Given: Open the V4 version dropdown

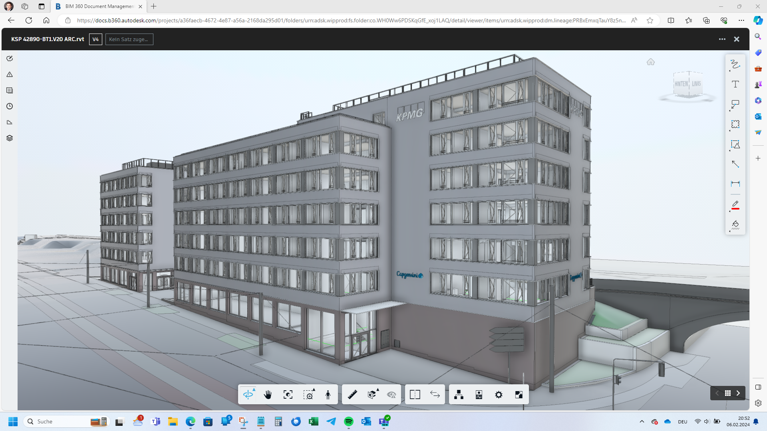Looking at the screenshot, I should (x=95, y=39).
